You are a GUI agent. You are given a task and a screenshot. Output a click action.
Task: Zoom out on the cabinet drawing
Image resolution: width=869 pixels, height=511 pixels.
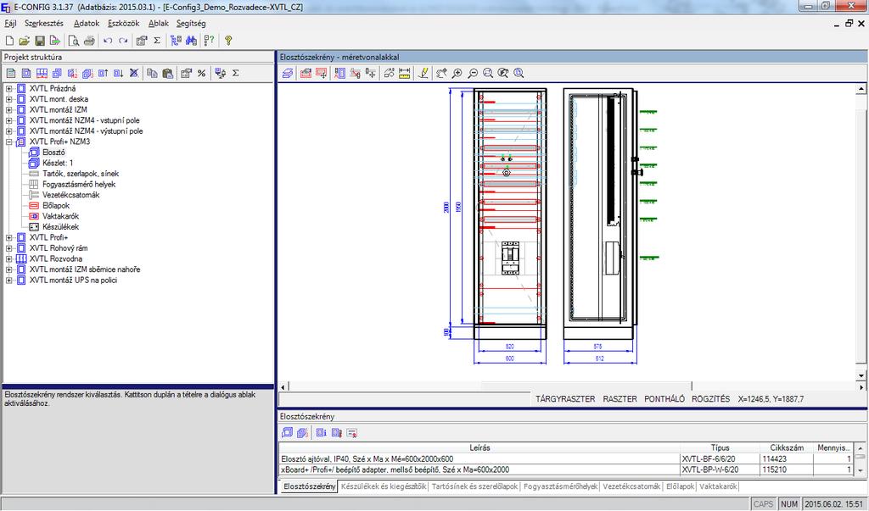pos(473,73)
